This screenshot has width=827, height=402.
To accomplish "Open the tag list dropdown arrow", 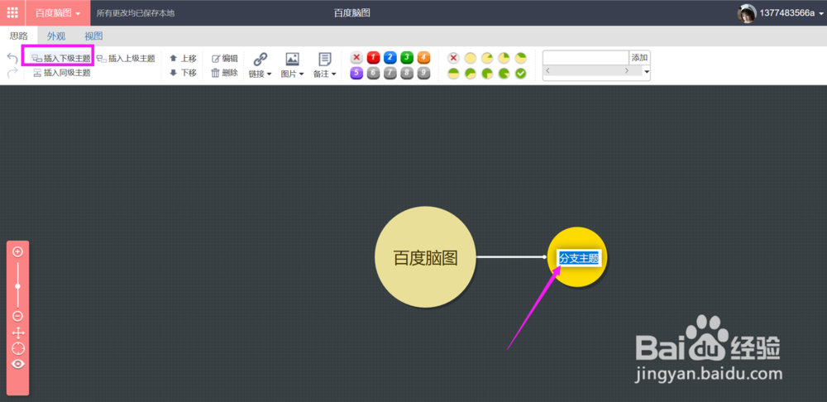I will (x=647, y=71).
